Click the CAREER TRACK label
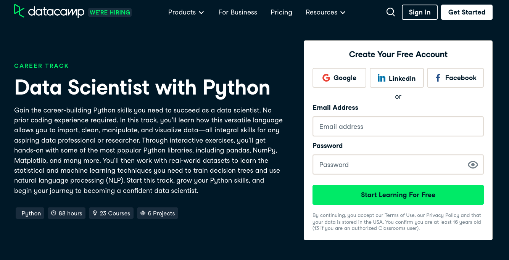 42,66
